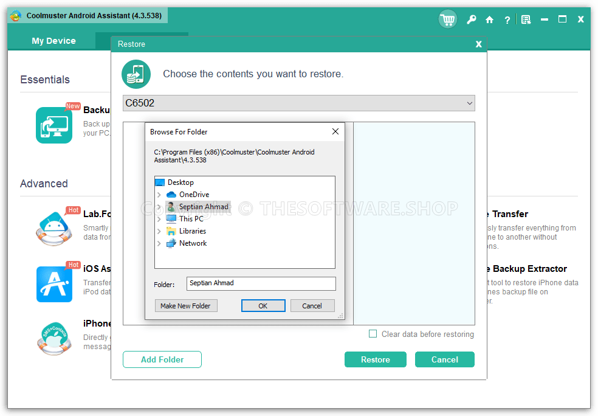Click the This PC computer icon

click(x=171, y=219)
